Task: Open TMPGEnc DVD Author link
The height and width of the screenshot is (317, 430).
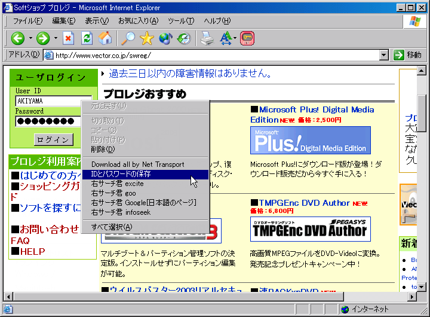Action: 304,203
